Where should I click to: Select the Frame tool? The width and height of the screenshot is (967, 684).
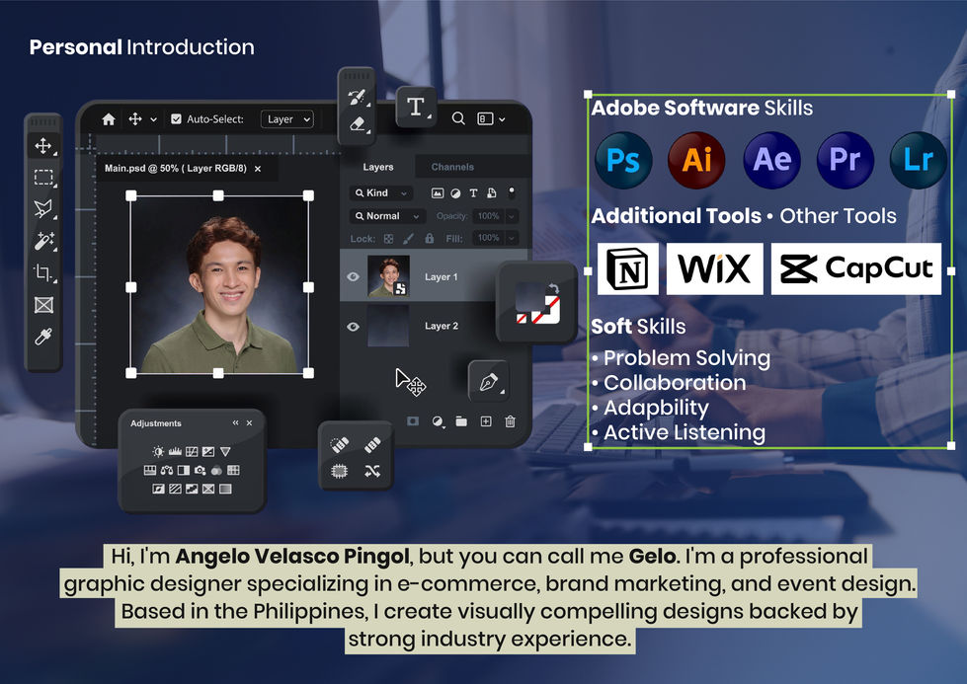[x=43, y=304]
